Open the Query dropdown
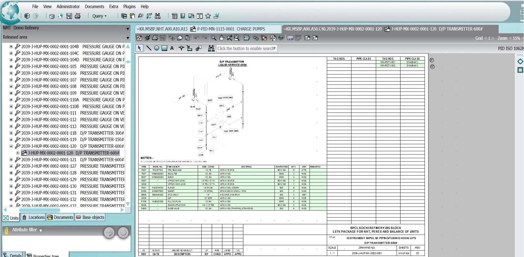This screenshot has height=257, width=524. [x=99, y=16]
